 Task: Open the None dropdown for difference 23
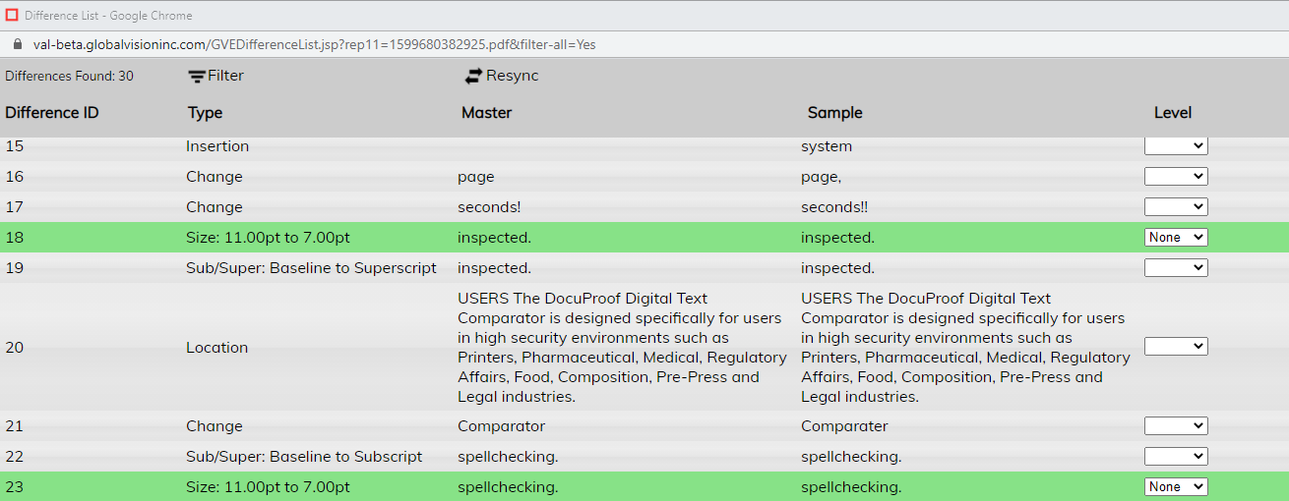click(1175, 487)
